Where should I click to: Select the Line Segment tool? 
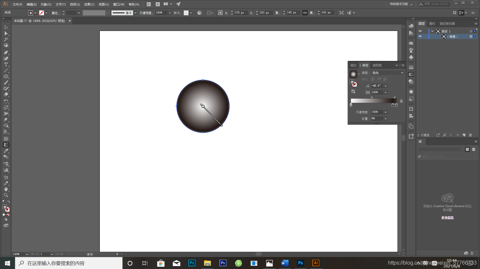(x=6, y=70)
